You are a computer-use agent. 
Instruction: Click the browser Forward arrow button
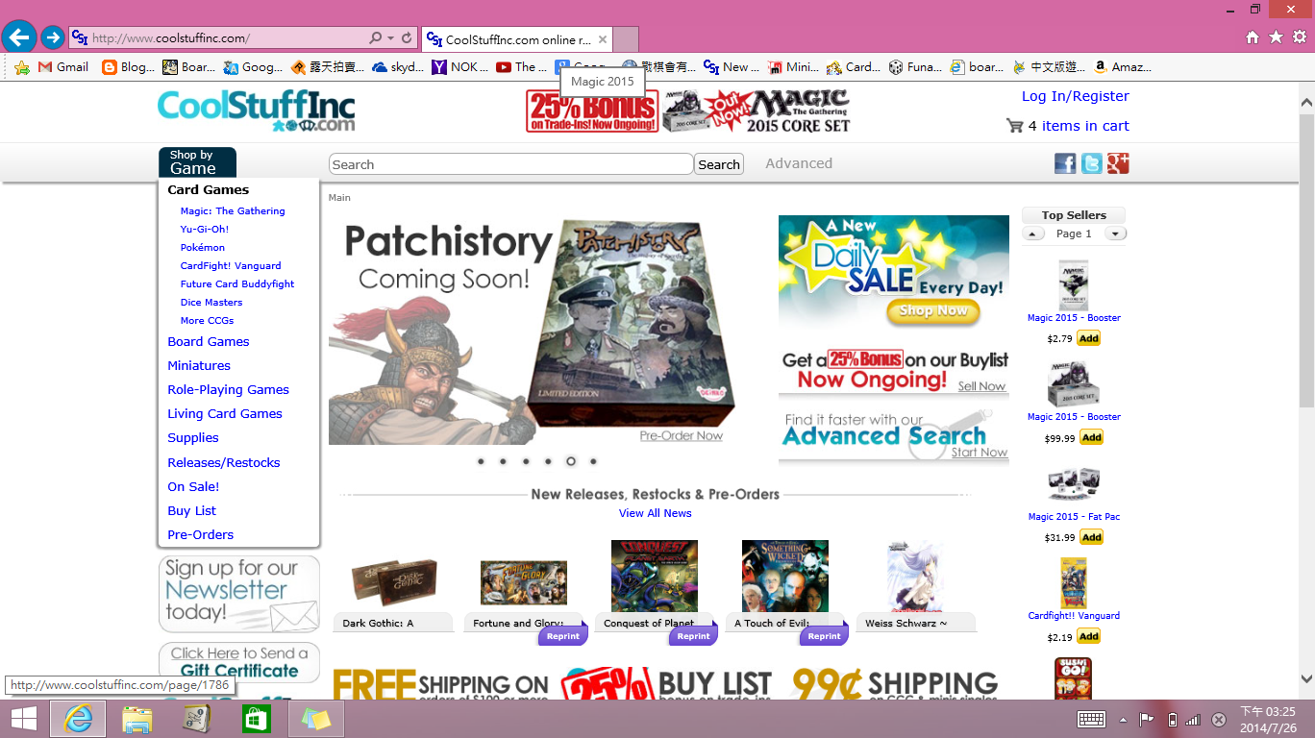pyautogui.click(x=52, y=38)
